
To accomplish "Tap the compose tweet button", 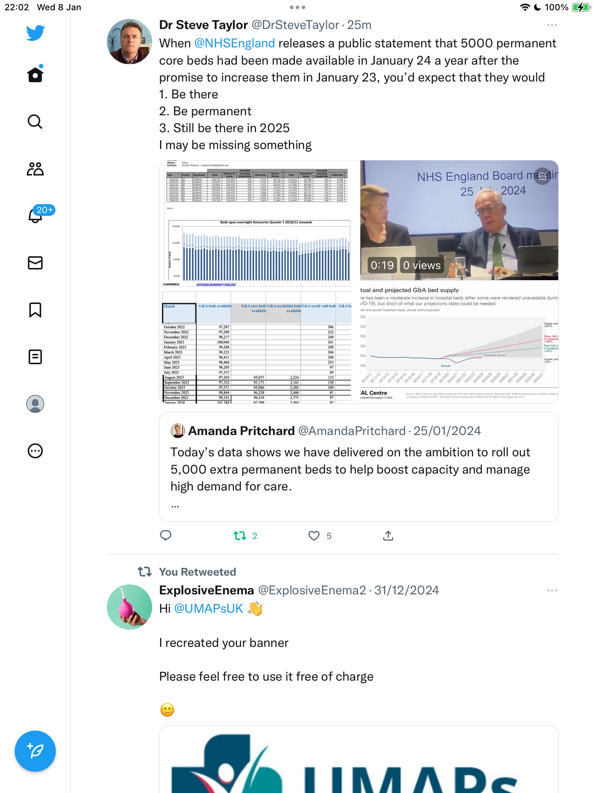I will pyautogui.click(x=35, y=751).
